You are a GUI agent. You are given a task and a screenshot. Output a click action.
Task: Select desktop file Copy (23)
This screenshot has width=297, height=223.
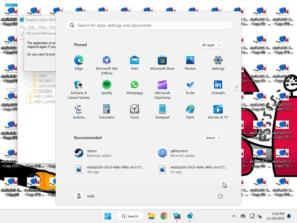(34, 187)
